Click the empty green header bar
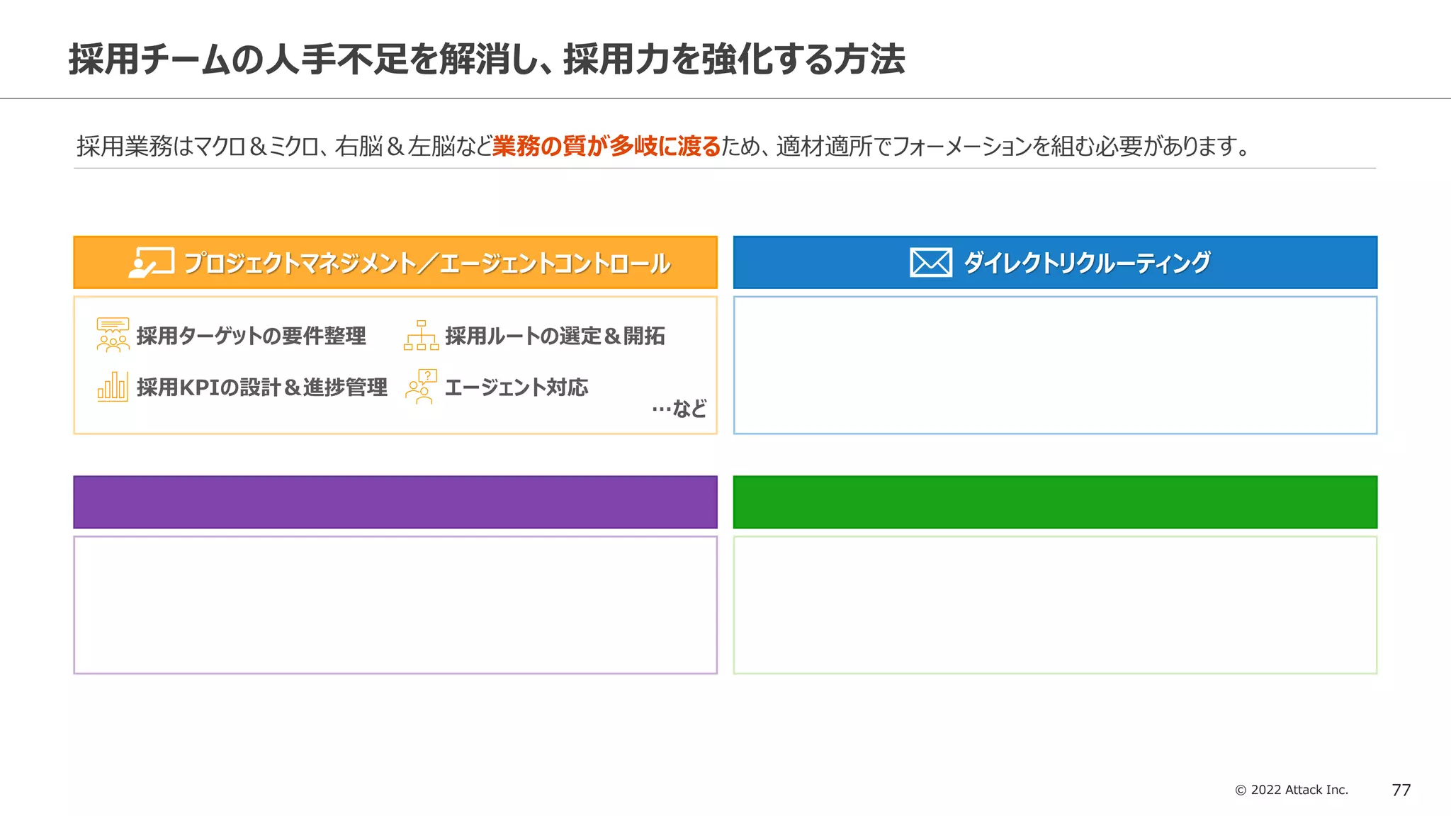Viewport: 1451px width, 816px height. (x=1055, y=502)
